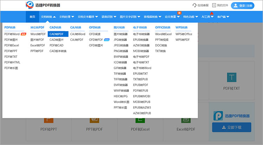The image size is (263, 145).
Task: Click the user avatar icon in login button
Action: (236, 6)
